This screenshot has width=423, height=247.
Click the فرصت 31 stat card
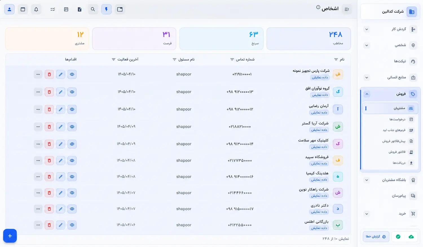(x=134, y=39)
